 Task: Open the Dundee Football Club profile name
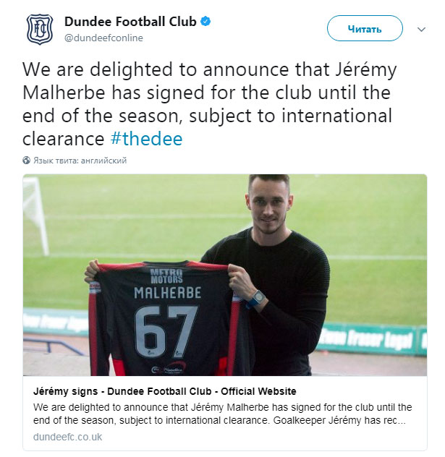tap(130, 22)
